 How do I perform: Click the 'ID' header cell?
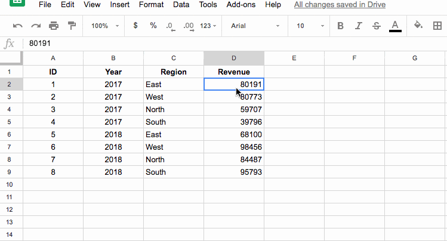click(53, 72)
